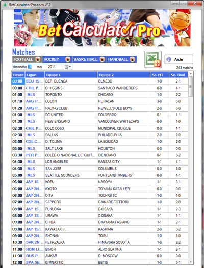Open the date picker calendar dropdown
204x268 pixels.
[68, 67]
